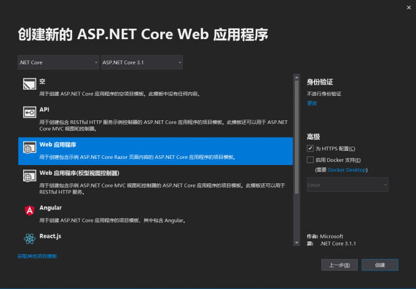Expand the disabled Linux OS dropdown
The image size is (416, 289).
click(x=347, y=185)
